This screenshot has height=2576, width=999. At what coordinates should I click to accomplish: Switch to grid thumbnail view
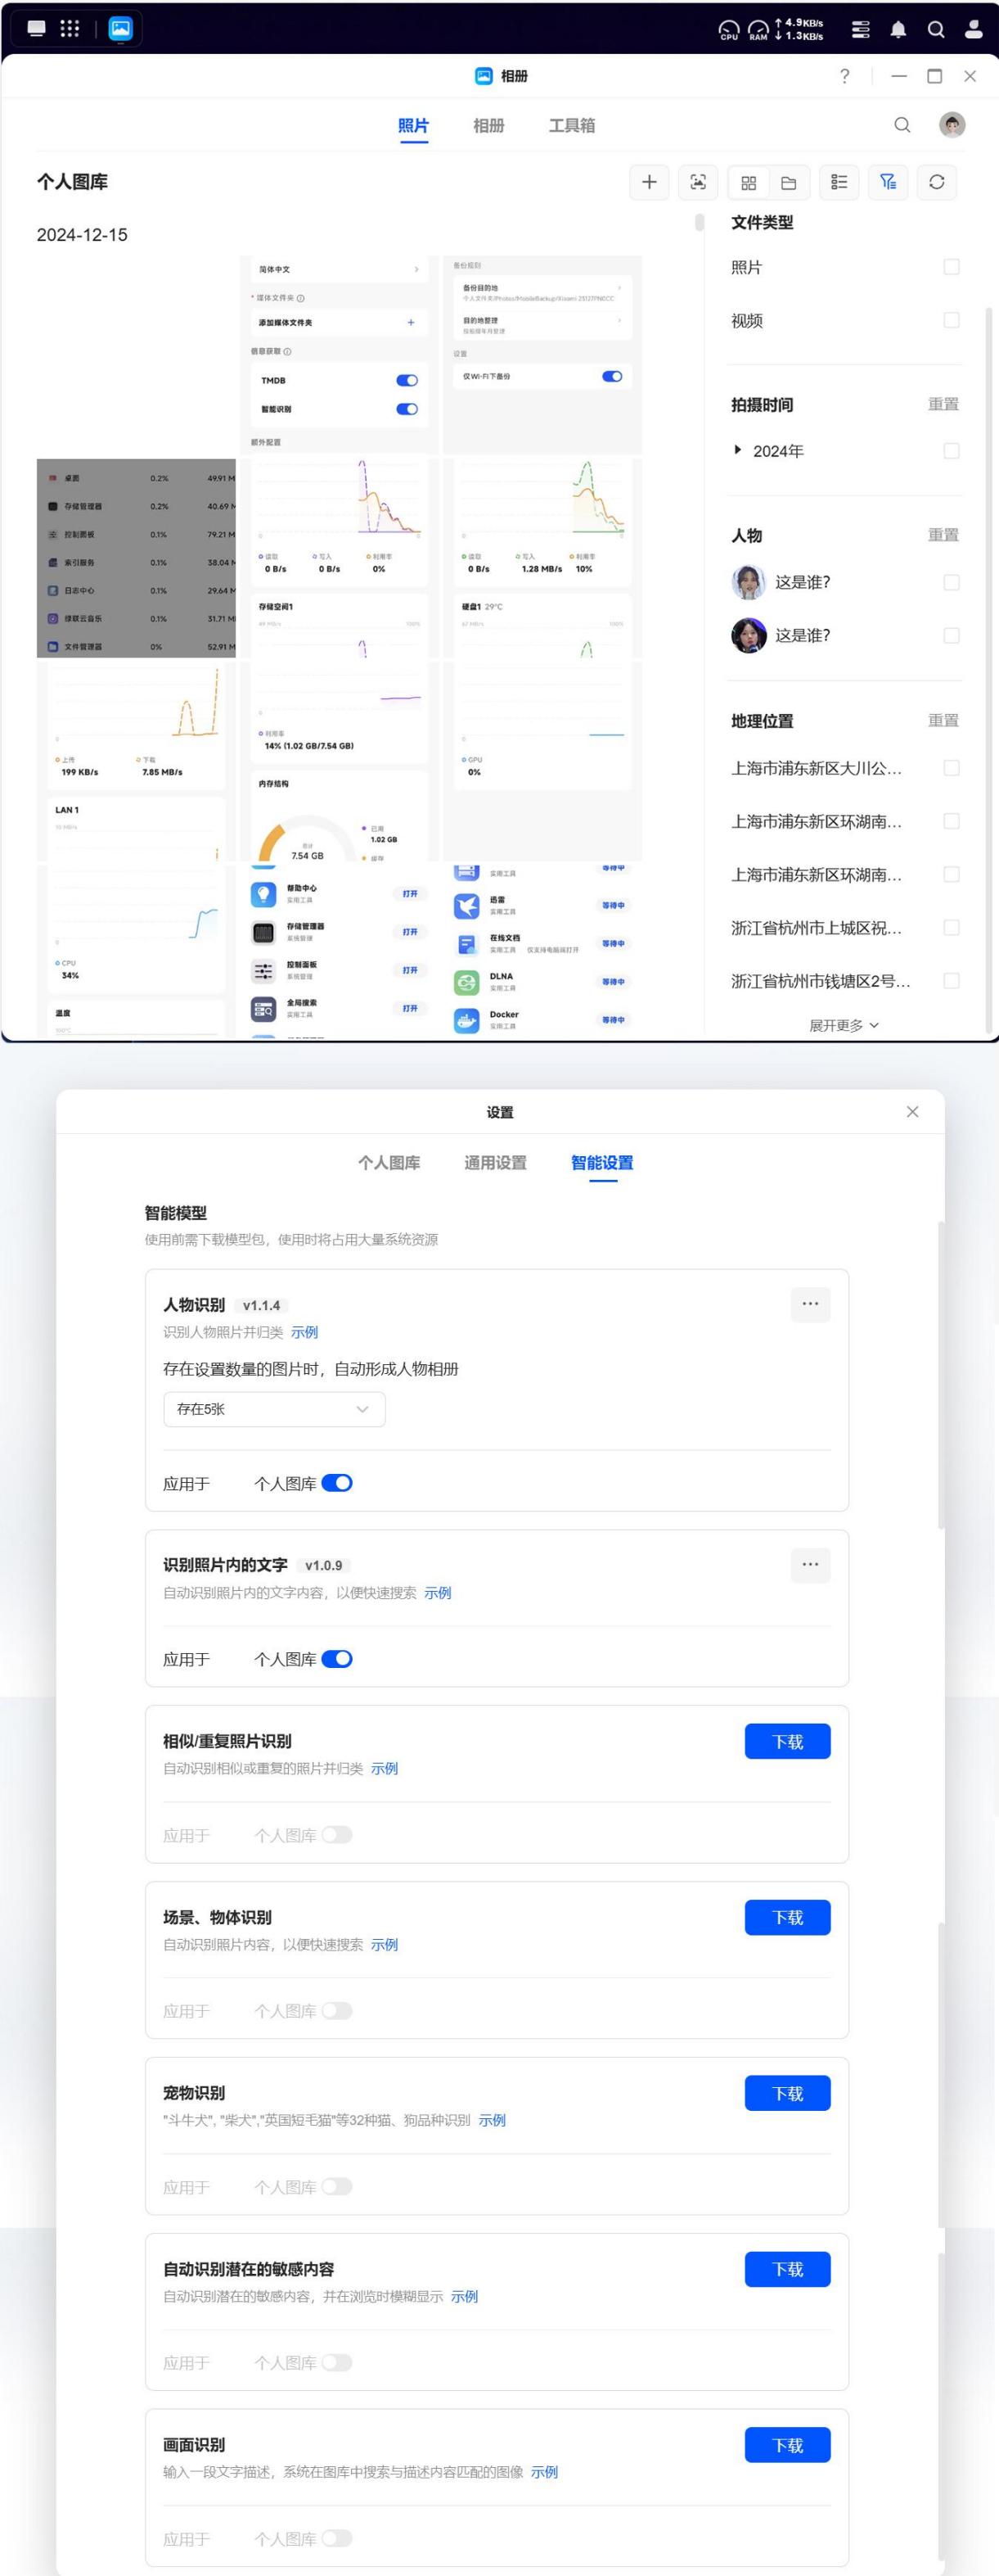pyautogui.click(x=749, y=183)
